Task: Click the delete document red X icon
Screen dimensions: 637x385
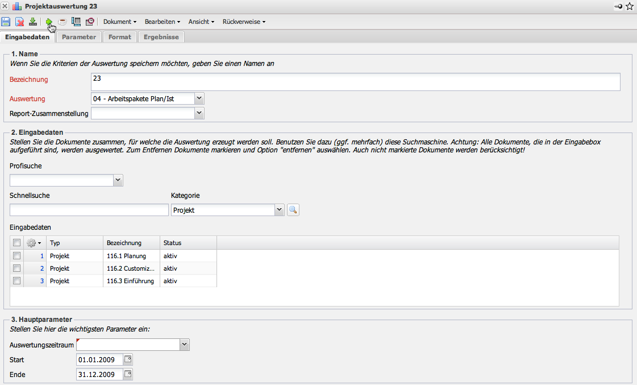Action: [x=19, y=22]
